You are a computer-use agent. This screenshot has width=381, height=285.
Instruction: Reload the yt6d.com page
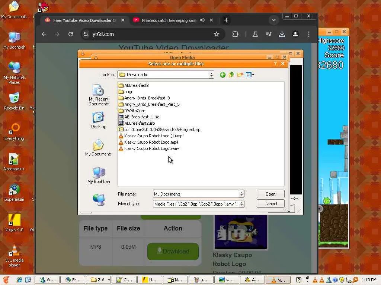click(x=71, y=34)
